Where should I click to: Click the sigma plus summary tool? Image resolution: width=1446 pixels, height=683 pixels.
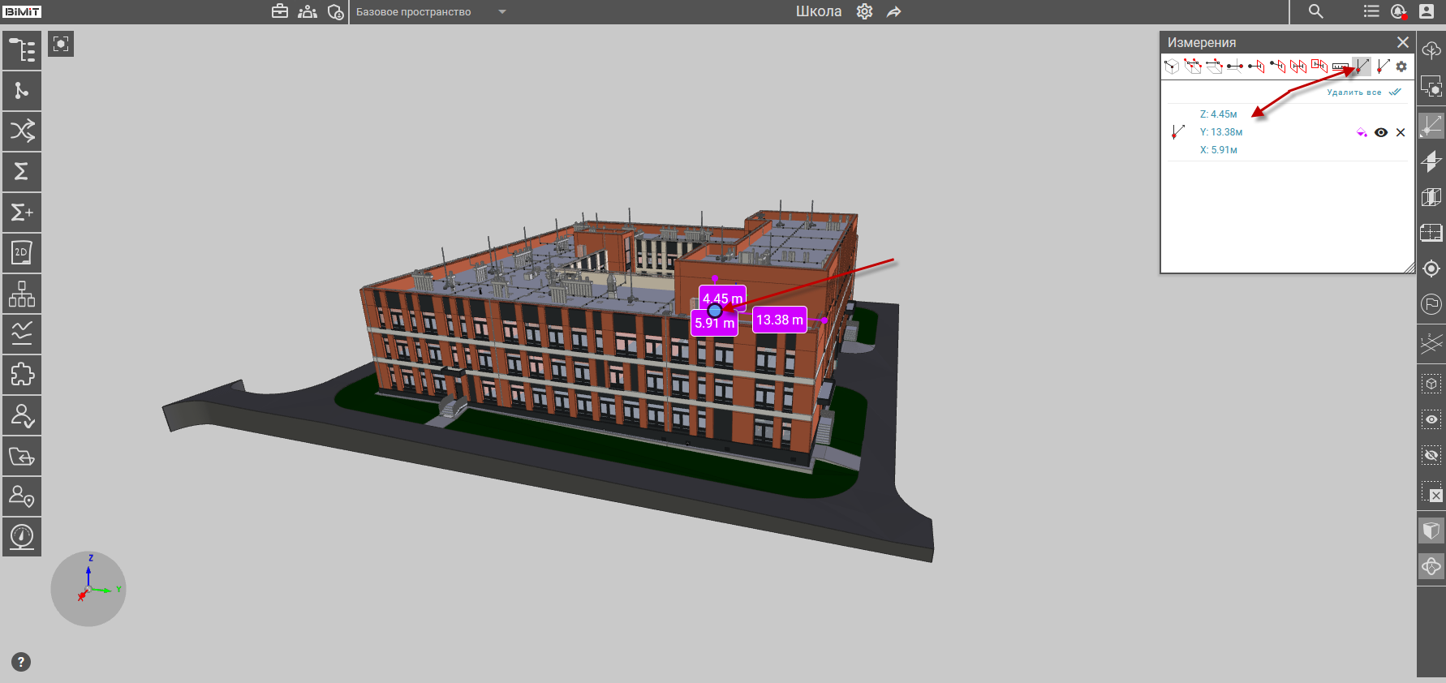tap(22, 213)
